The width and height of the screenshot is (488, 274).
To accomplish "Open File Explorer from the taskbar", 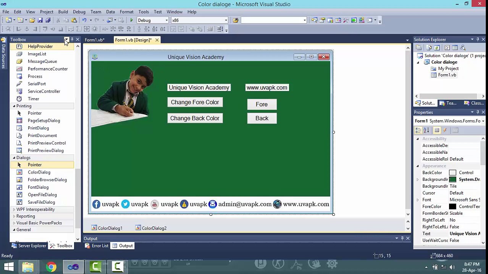I will click(28, 267).
